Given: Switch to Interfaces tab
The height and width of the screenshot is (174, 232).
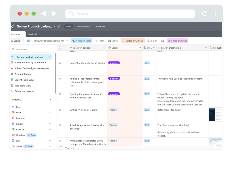Looking at the screenshot, I should tap(100, 26).
